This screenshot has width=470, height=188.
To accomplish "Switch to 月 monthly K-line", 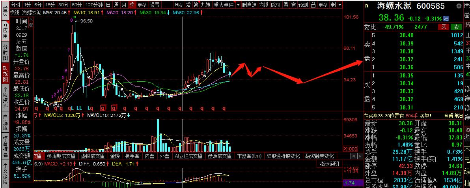I will (x=124, y=5).
